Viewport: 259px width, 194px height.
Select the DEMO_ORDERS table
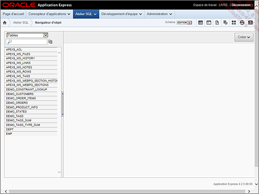coord(31,102)
